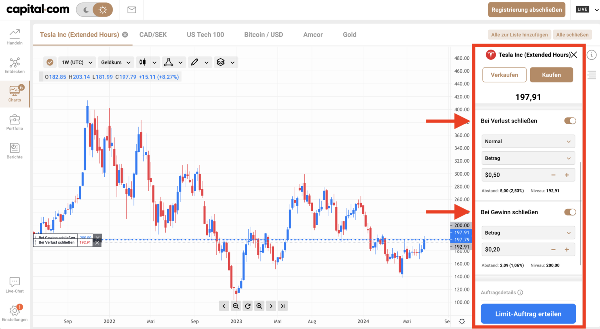
Task: Expand the Geldkurs dropdown
Action: pos(116,62)
